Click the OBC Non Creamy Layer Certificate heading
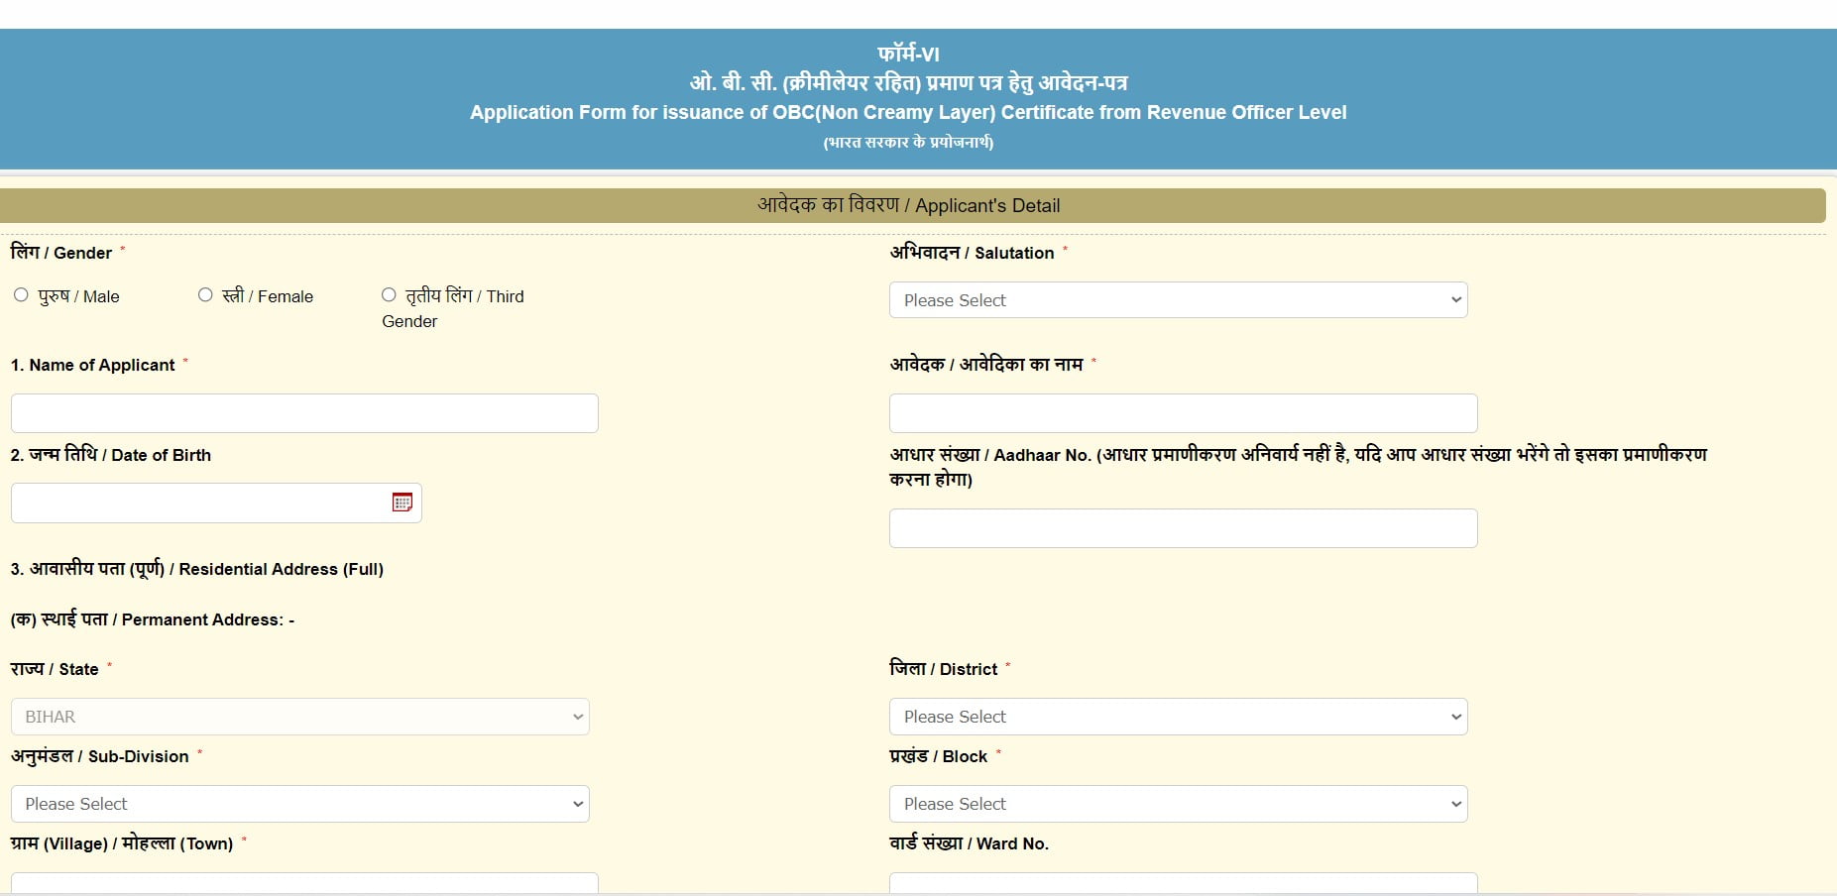This screenshot has height=896, width=1837. (x=908, y=112)
